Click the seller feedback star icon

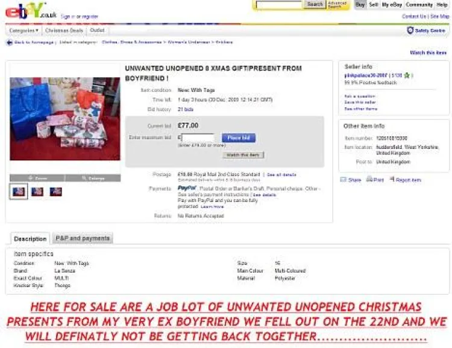pos(406,75)
